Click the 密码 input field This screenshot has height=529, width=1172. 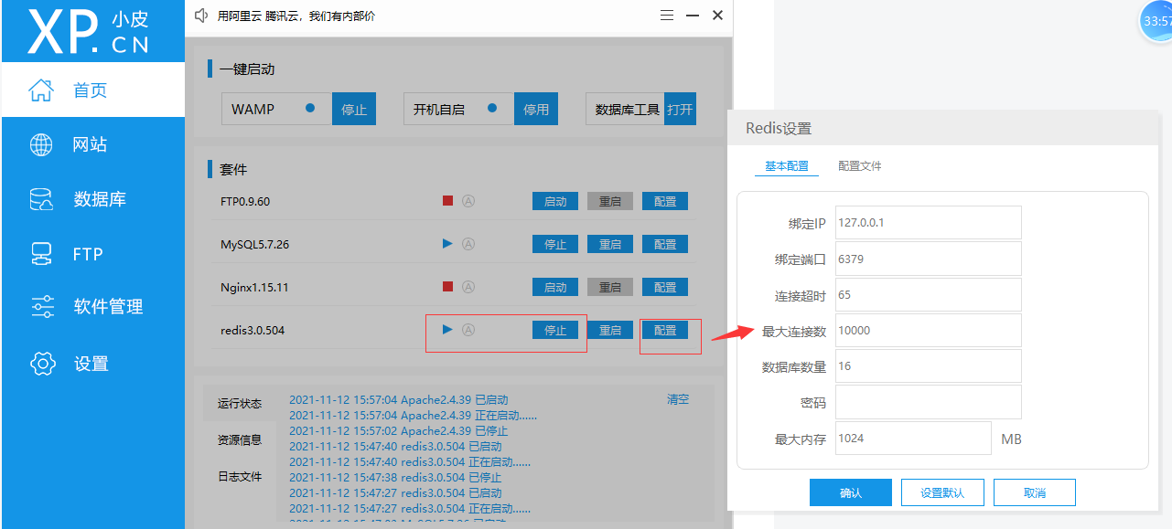point(928,402)
